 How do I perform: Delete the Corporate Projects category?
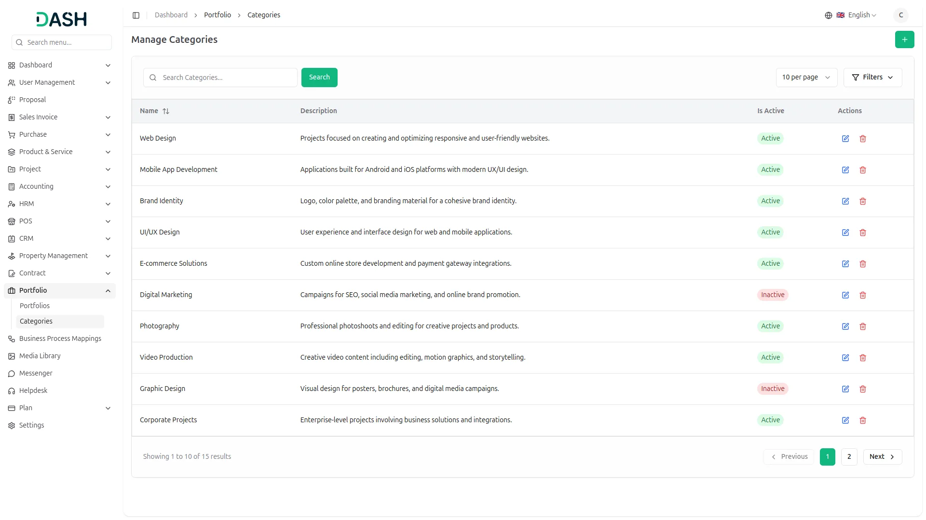tap(863, 420)
